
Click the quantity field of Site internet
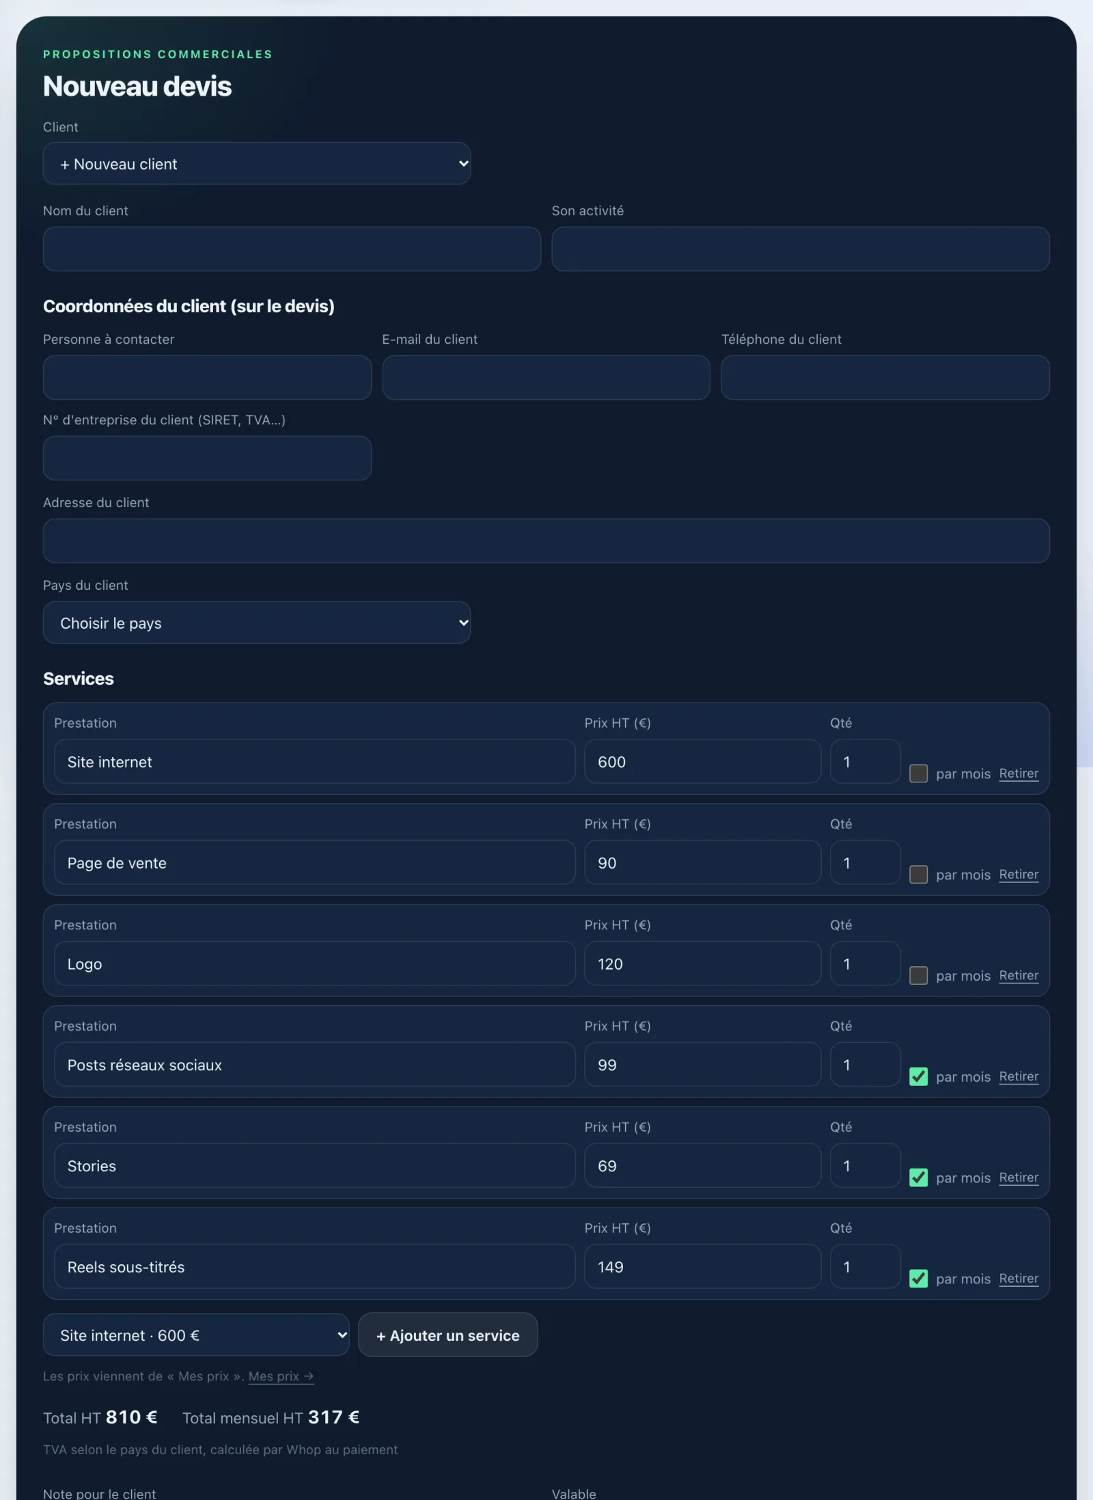tap(866, 761)
